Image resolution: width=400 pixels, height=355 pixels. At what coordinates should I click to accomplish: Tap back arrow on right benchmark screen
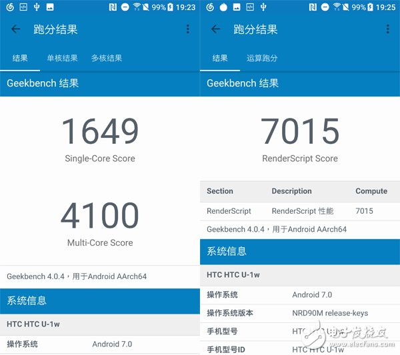click(215, 29)
